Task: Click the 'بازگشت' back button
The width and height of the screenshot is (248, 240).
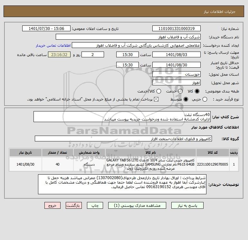Action: 74,205
